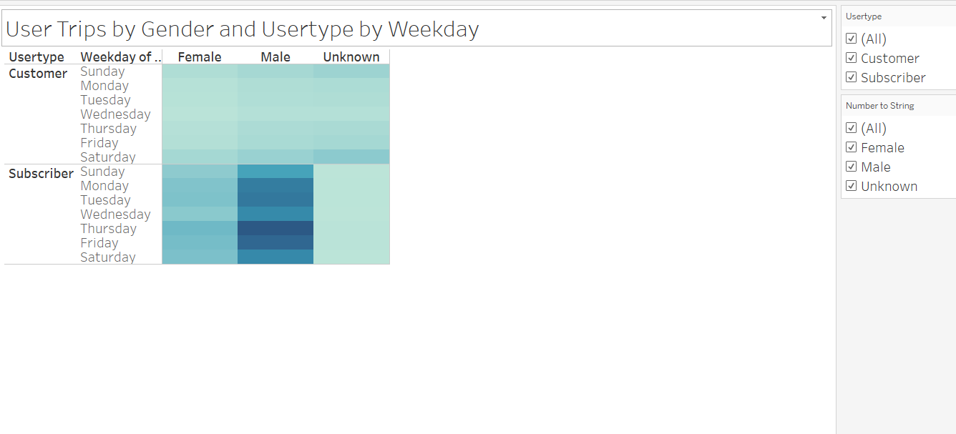Toggle the "Unknown" gender checkbox
The height and width of the screenshot is (434, 956).
pyautogui.click(x=851, y=185)
